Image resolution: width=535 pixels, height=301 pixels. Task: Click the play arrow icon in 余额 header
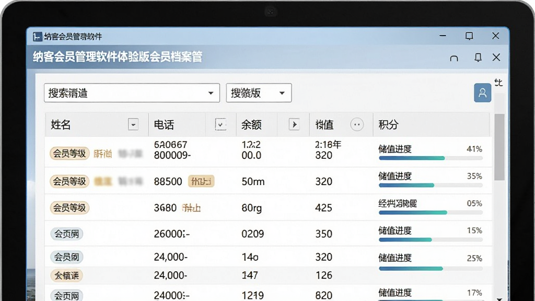pyautogui.click(x=294, y=124)
